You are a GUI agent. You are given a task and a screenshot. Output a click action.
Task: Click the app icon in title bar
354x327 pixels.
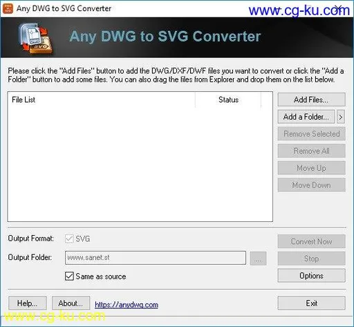[8, 8]
